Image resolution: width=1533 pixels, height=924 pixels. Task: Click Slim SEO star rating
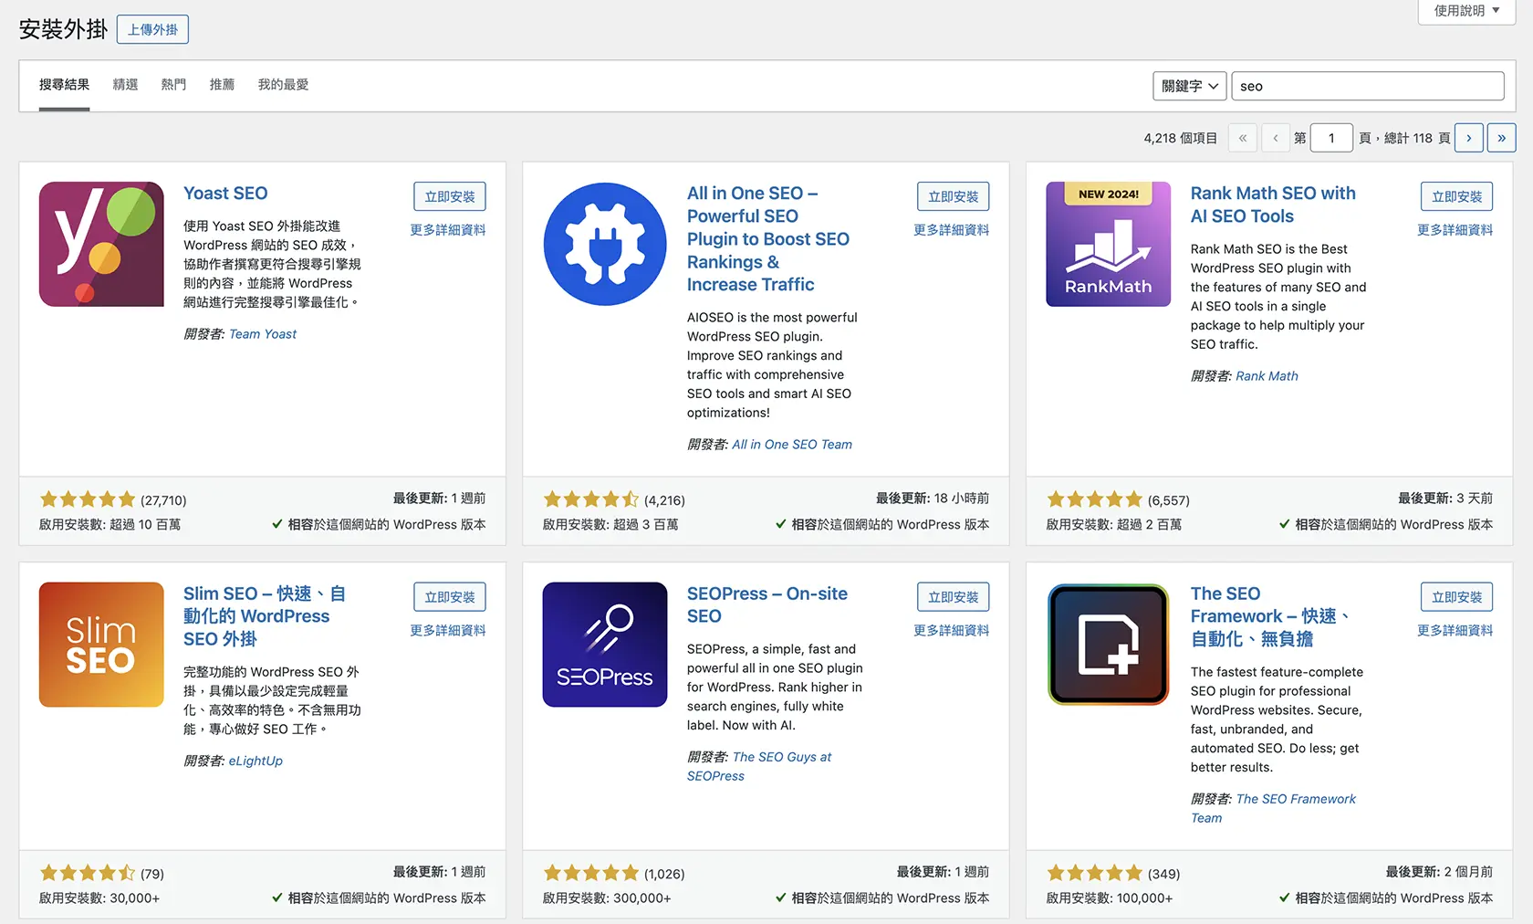pos(88,873)
